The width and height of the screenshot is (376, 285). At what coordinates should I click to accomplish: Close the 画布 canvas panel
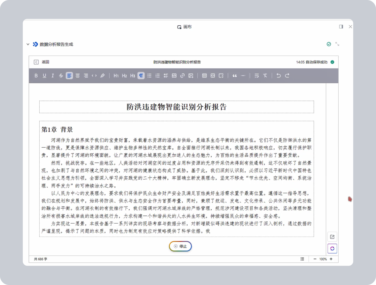tap(350, 27)
